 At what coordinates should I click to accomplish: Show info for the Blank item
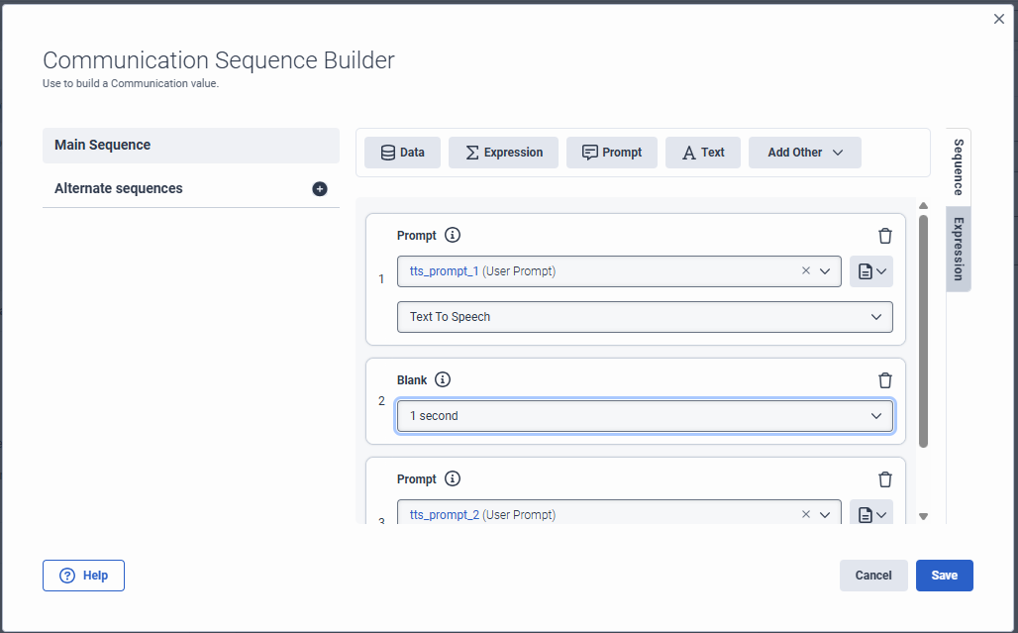(443, 379)
